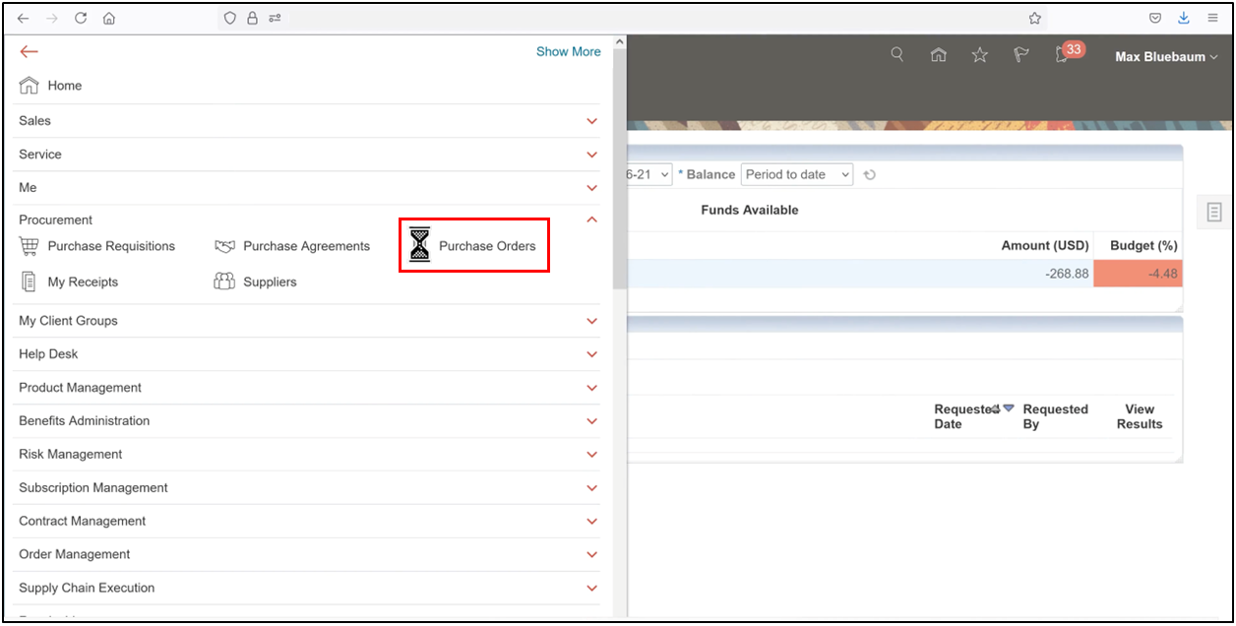The height and width of the screenshot is (626, 1236).
Task: Click the Show More link
Action: pyautogui.click(x=568, y=51)
